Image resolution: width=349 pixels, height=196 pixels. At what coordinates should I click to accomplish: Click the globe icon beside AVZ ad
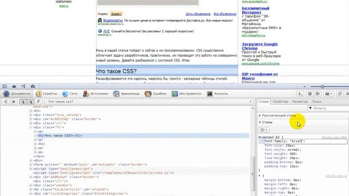100,31
